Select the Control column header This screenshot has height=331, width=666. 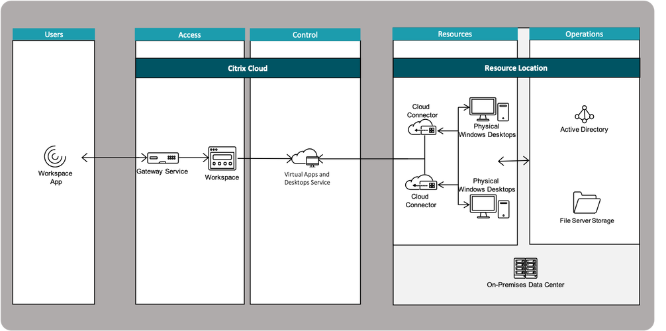point(305,35)
